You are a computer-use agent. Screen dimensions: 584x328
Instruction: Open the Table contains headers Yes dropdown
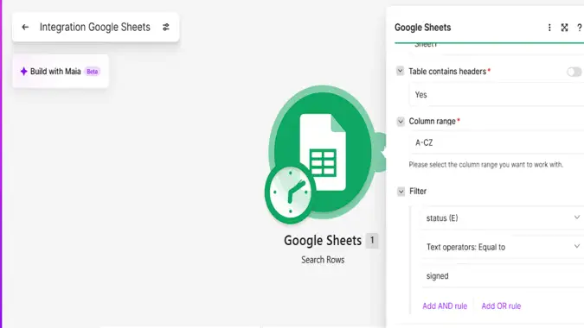click(497, 95)
